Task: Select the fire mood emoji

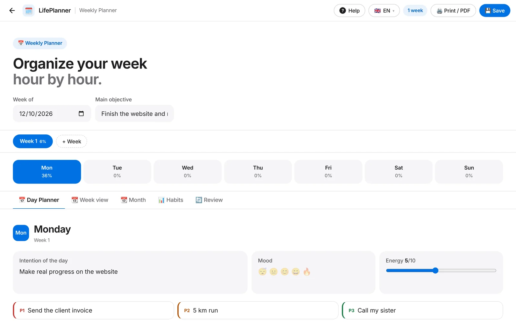Action: tap(307, 272)
